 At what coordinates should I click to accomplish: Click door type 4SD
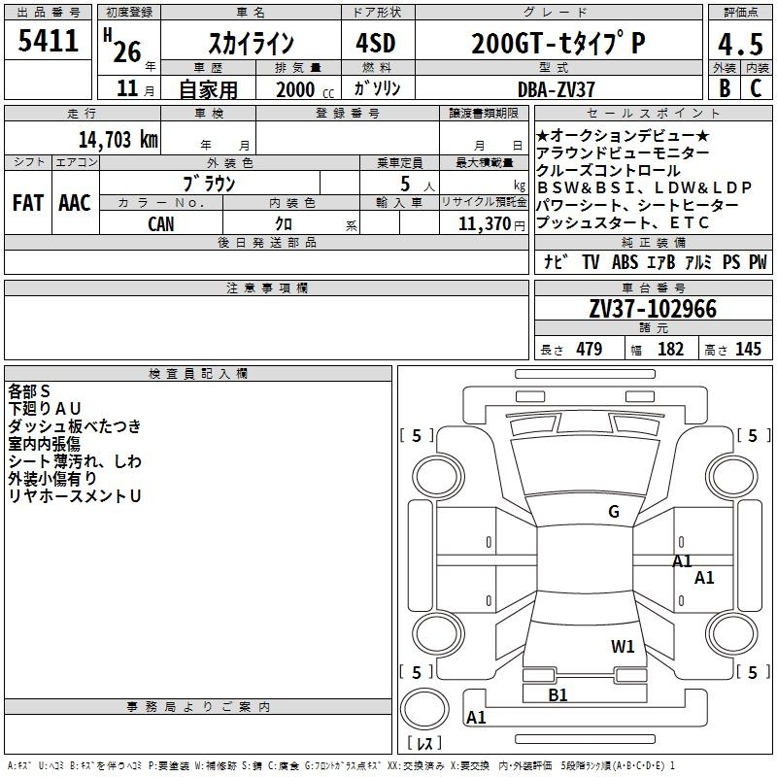[376, 43]
